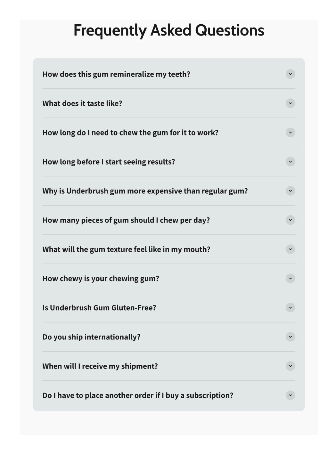Screen dimensions: 328x464
Task: Click chevron beside subscription order question
Action: click(x=290, y=395)
